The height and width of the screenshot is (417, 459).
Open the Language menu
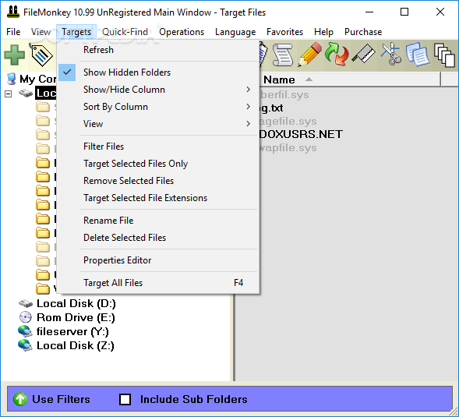click(x=235, y=32)
